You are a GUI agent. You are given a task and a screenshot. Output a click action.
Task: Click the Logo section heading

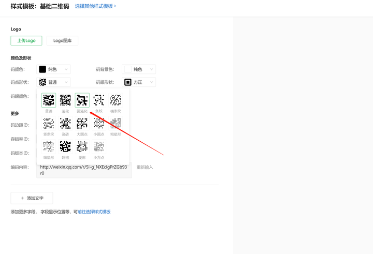pos(16,29)
